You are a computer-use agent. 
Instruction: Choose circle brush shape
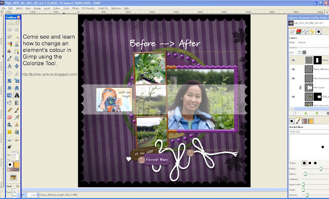(304, 163)
